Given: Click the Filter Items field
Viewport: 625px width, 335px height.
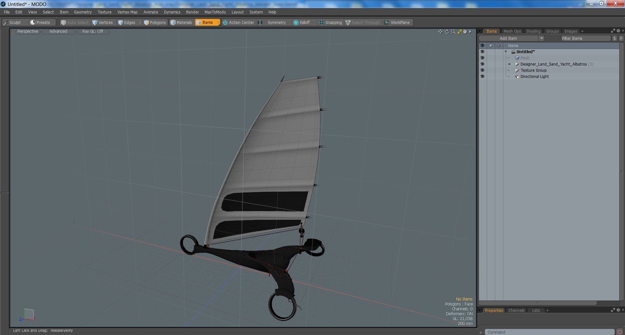Looking at the screenshot, I should click(x=585, y=38).
